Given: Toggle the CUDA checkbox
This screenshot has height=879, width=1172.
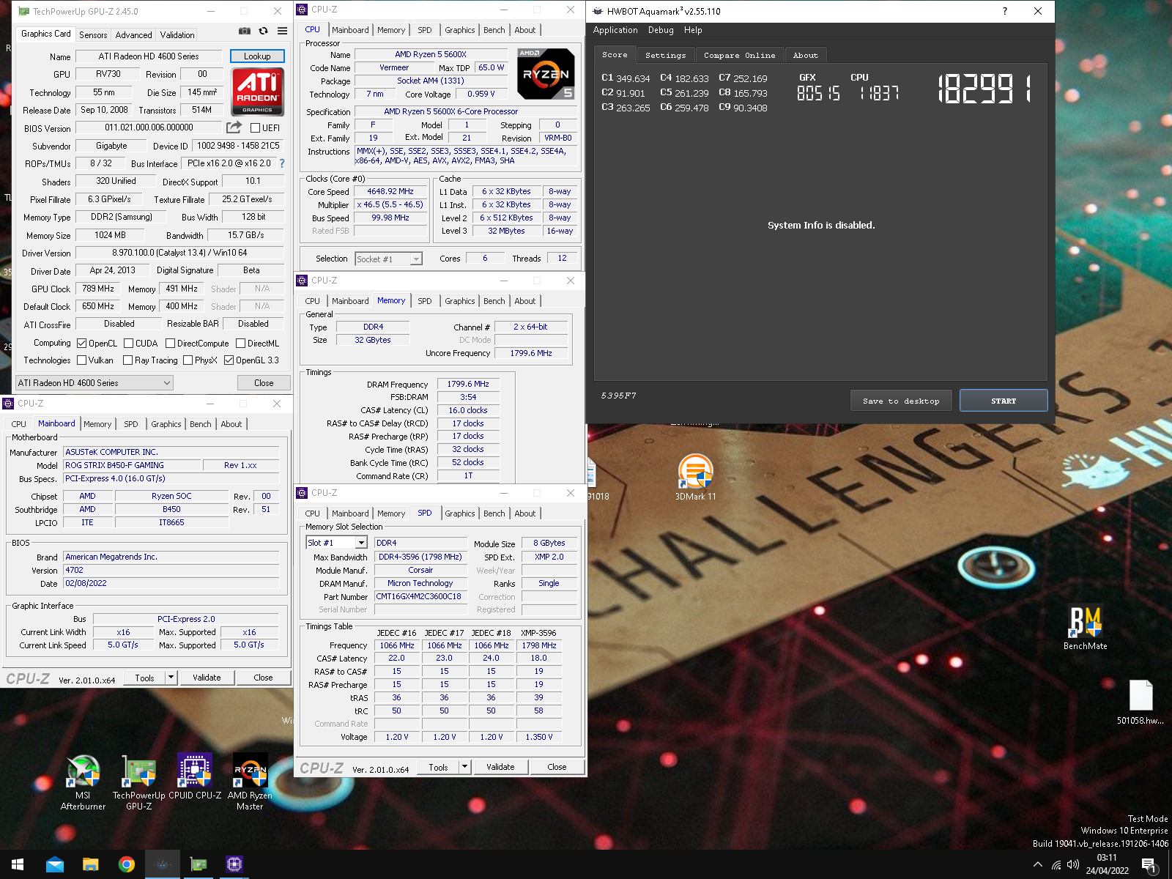Looking at the screenshot, I should click(128, 343).
